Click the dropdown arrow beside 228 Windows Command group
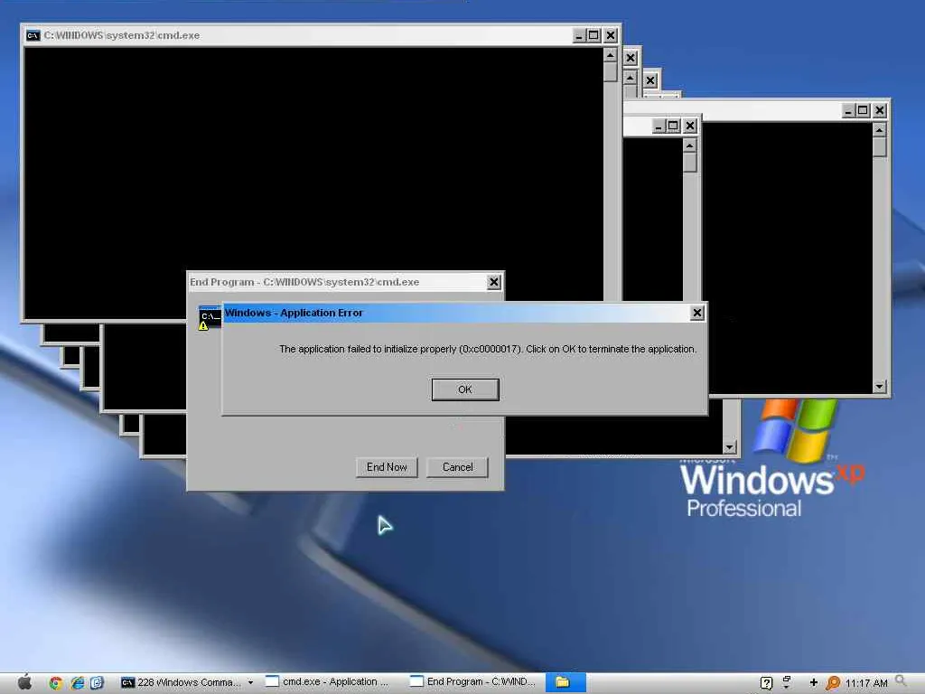925x694 pixels. coord(251,682)
